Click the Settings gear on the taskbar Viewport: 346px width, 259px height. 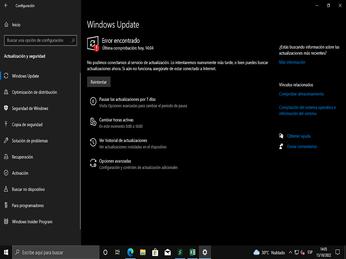click(205, 252)
